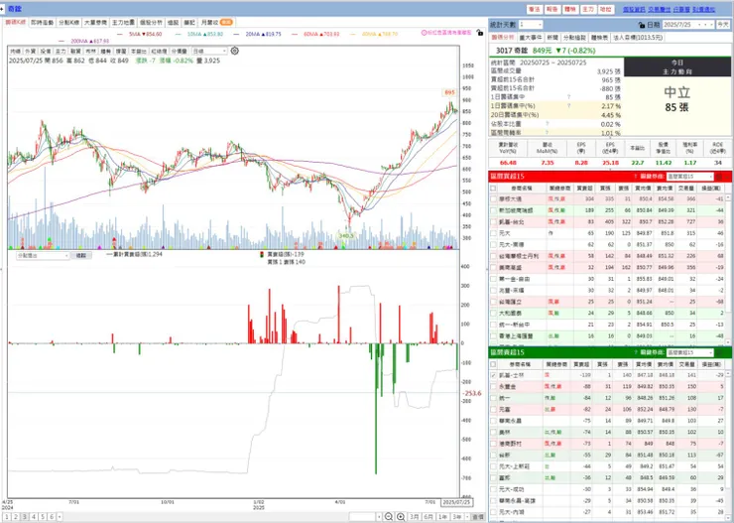Viewport: 734px width, 523px height.
Task: Tick the checkbox for 元大-南港 row
Action: click(x=493, y=244)
